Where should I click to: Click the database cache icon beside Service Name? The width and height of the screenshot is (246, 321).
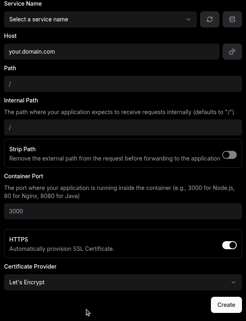(x=232, y=19)
